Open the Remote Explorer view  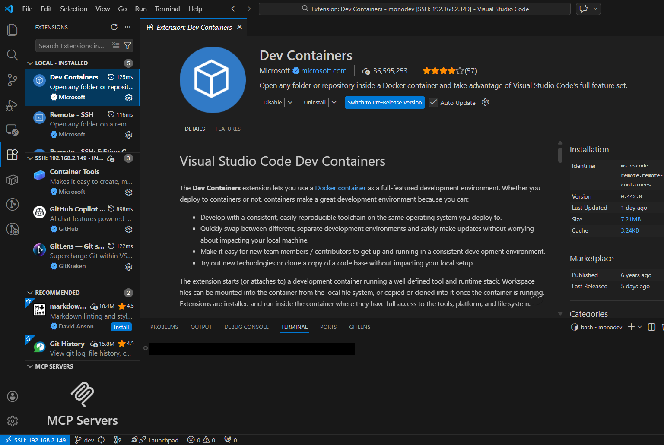pyautogui.click(x=13, y=130)
